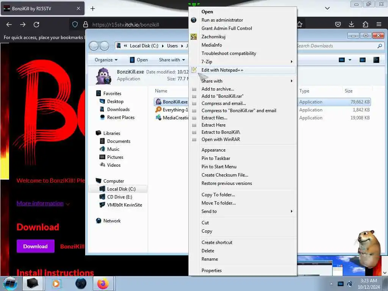Close the BonziKill by R15STV tab
The image size is (388, 291).
click(78, 8)
